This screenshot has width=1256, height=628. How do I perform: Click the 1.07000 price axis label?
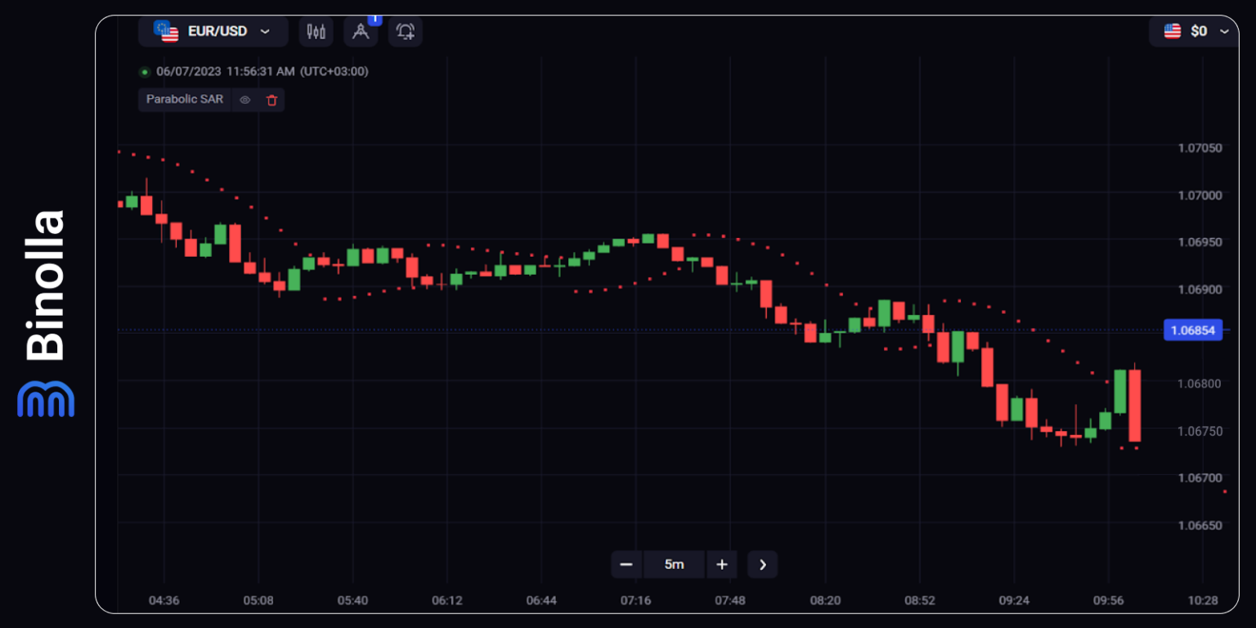(1200, 195)
